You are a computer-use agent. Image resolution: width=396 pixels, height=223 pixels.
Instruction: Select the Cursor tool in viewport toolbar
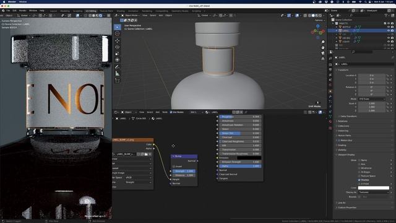[x=118, y=33]
